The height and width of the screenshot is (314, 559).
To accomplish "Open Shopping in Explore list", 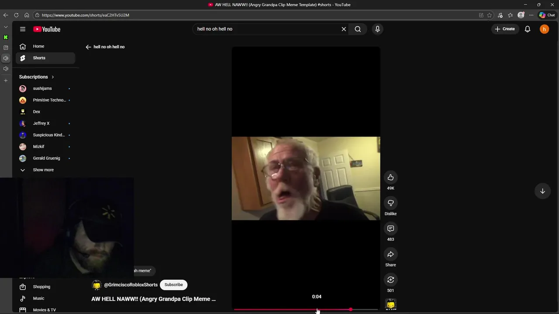I will coord(45,287).
